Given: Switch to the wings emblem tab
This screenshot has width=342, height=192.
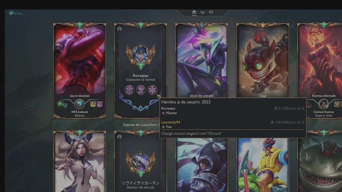Looking at the screenshot, I should click(203, 13).
